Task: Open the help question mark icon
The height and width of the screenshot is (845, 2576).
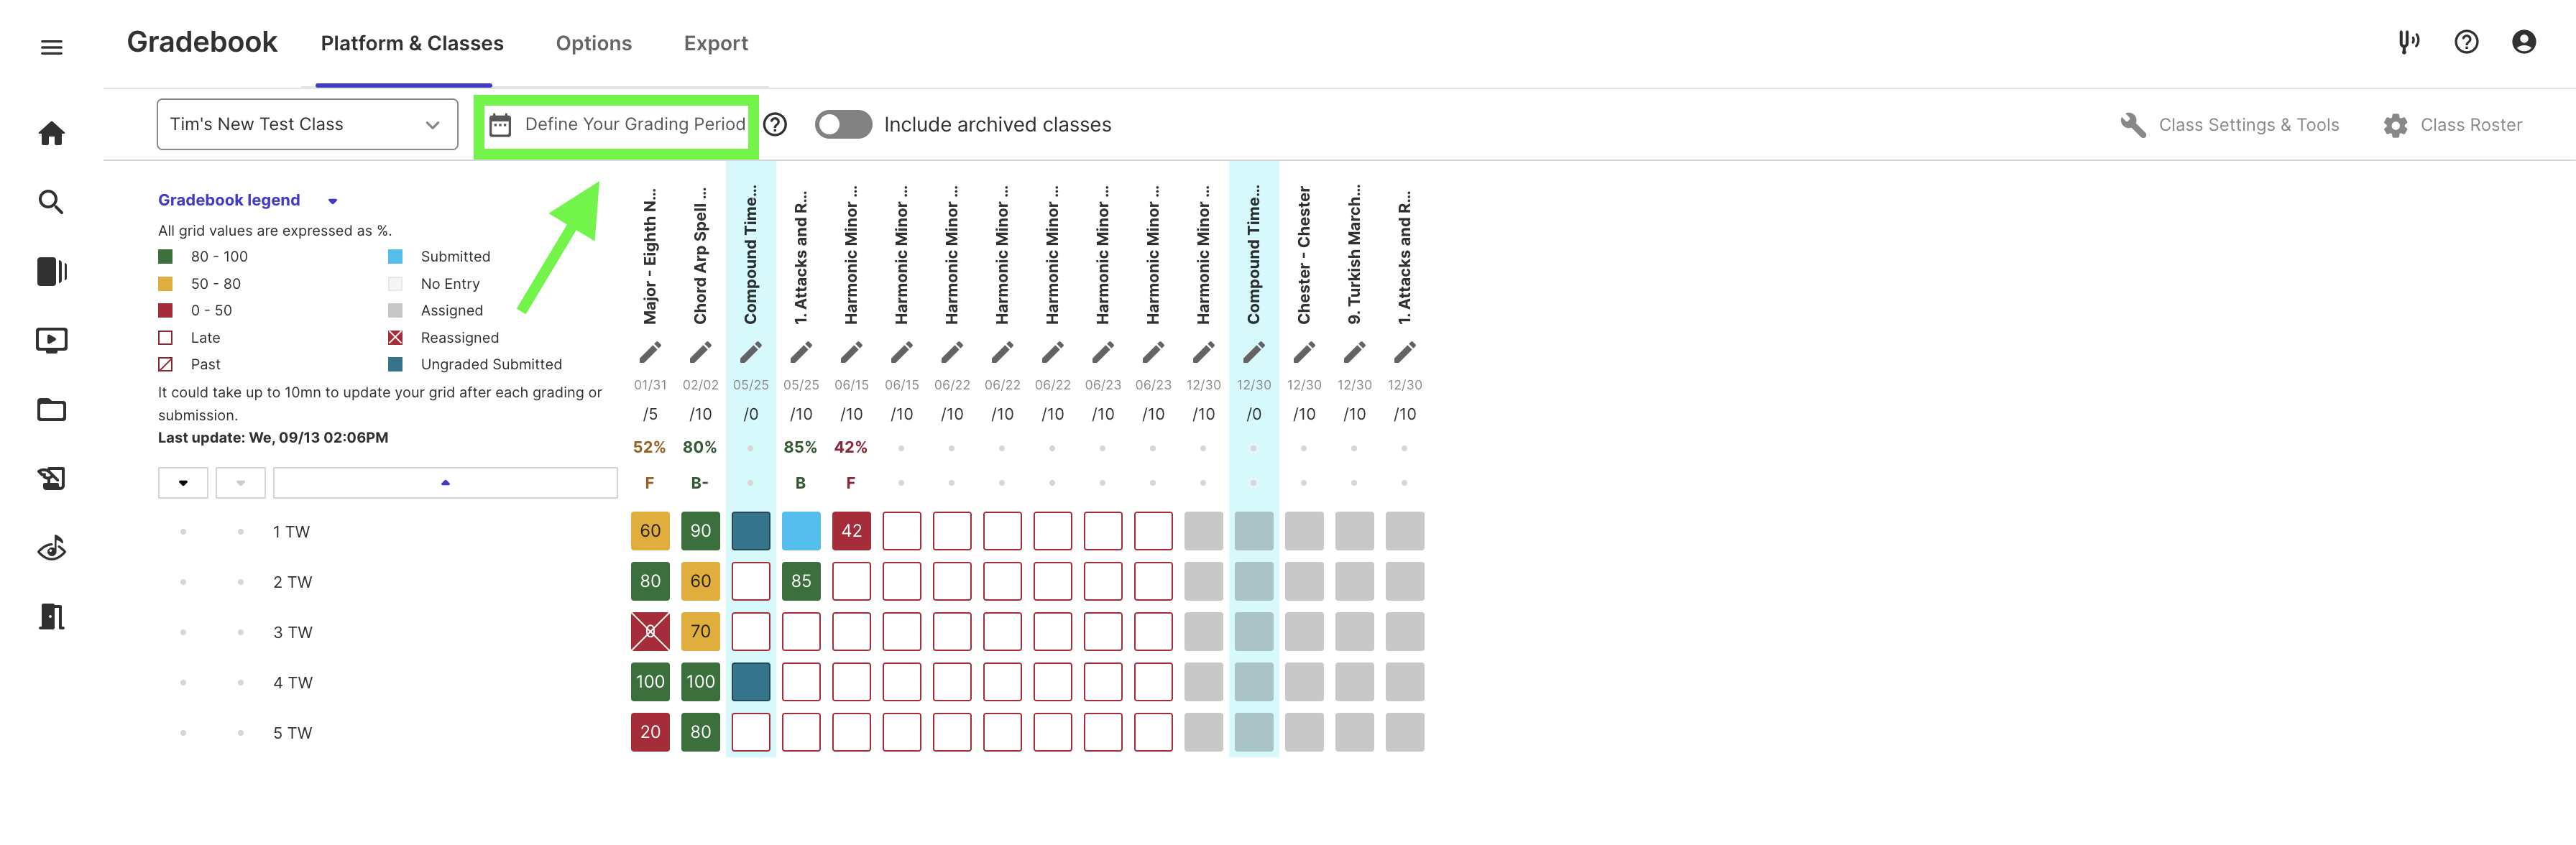Action: pos(2466,42)
